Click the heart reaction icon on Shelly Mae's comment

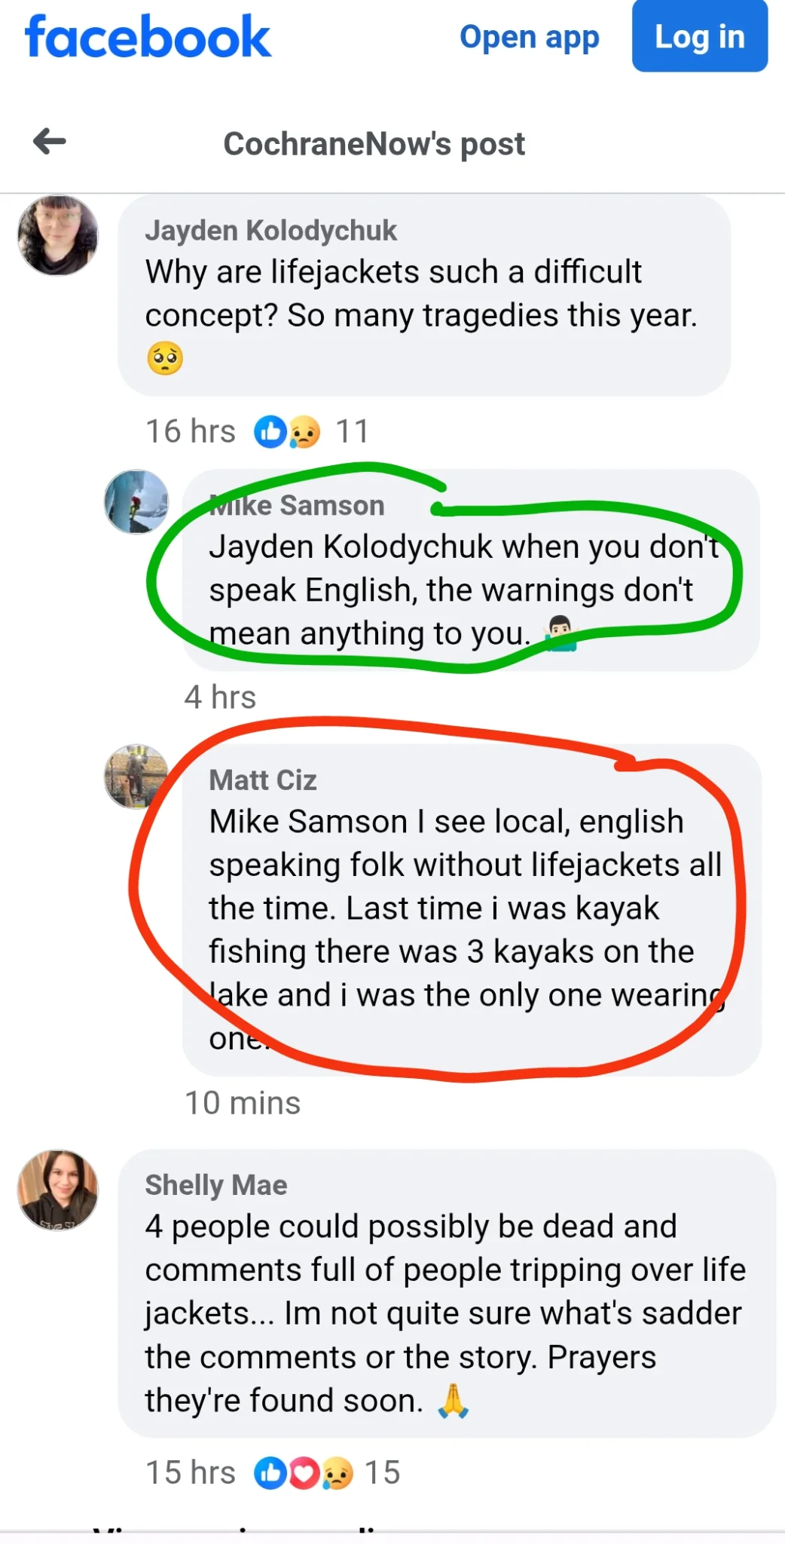(304, 1472)
